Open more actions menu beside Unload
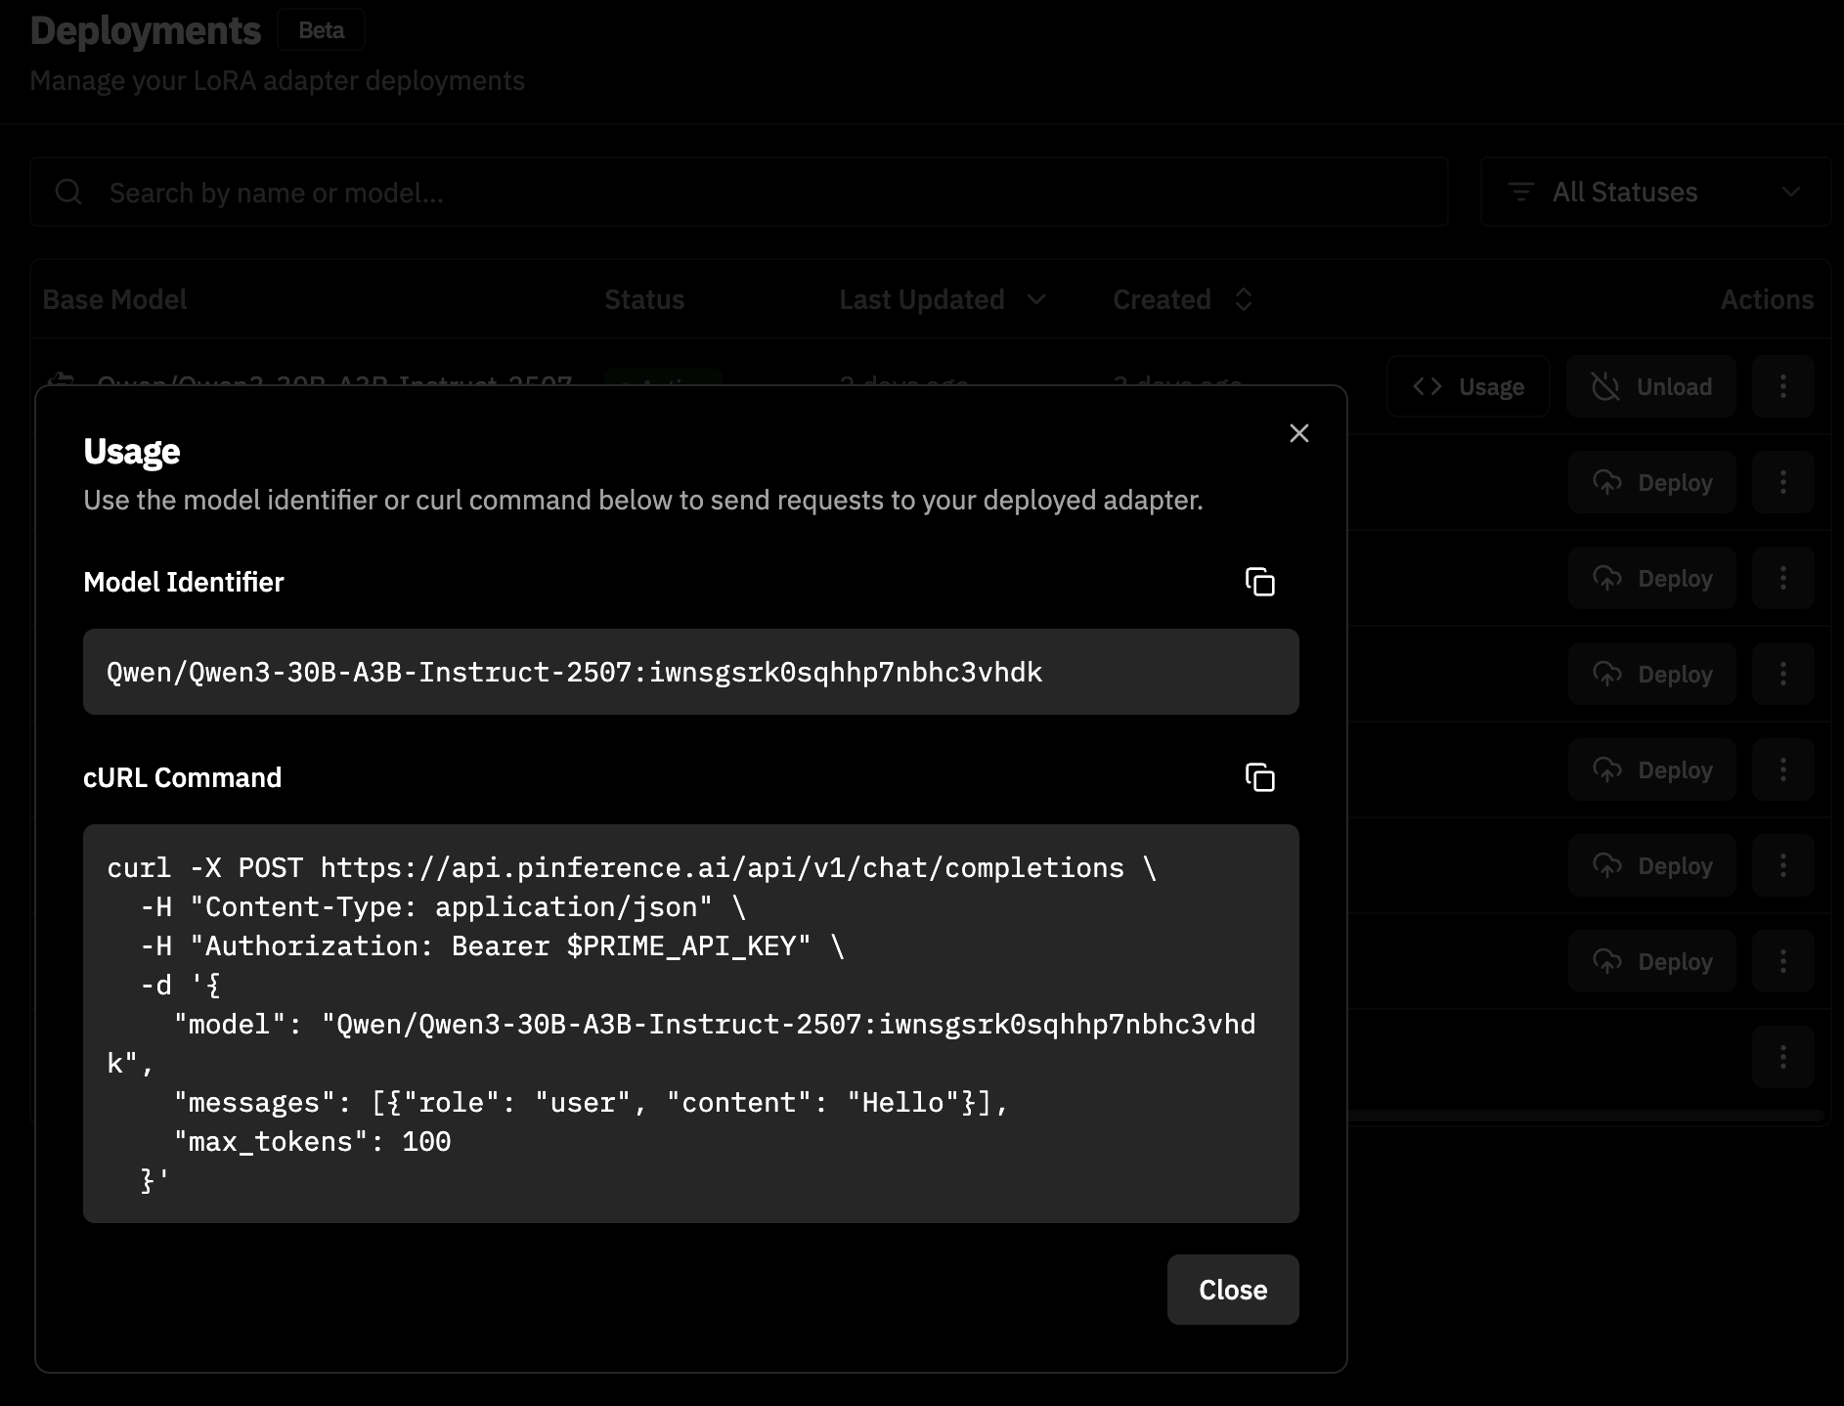This screenshot has width=1844, height=1406. point(1782,386)
